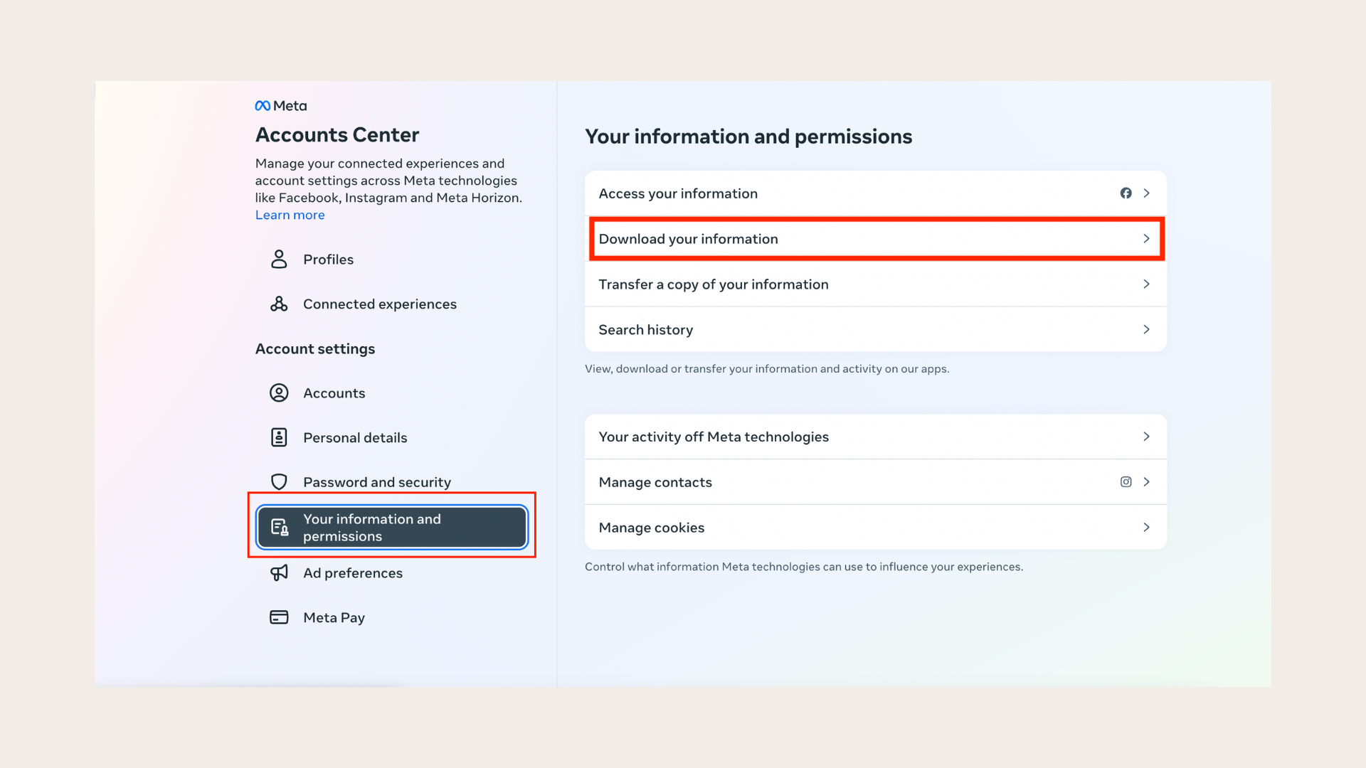Open Transfer a copy of your information

coord(875,284)
